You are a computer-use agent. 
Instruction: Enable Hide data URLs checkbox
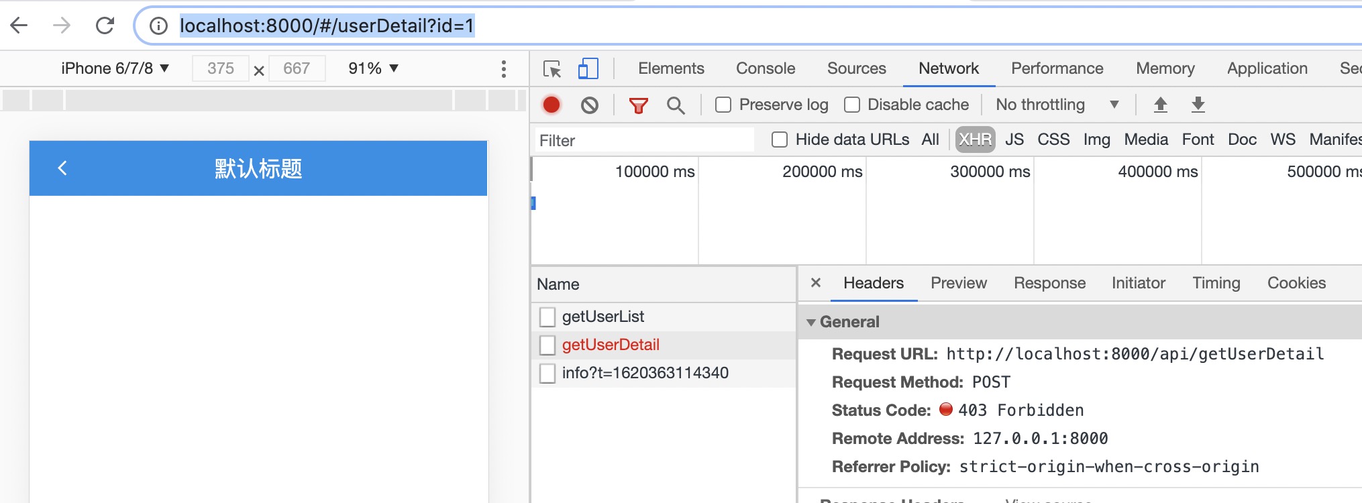click(780, 139)
